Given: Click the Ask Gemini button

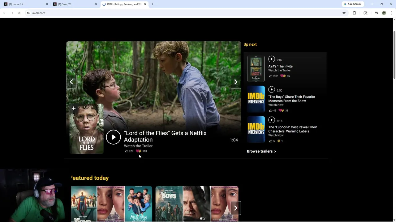Looking at the screenshot, I should click(x=352, y=4).
